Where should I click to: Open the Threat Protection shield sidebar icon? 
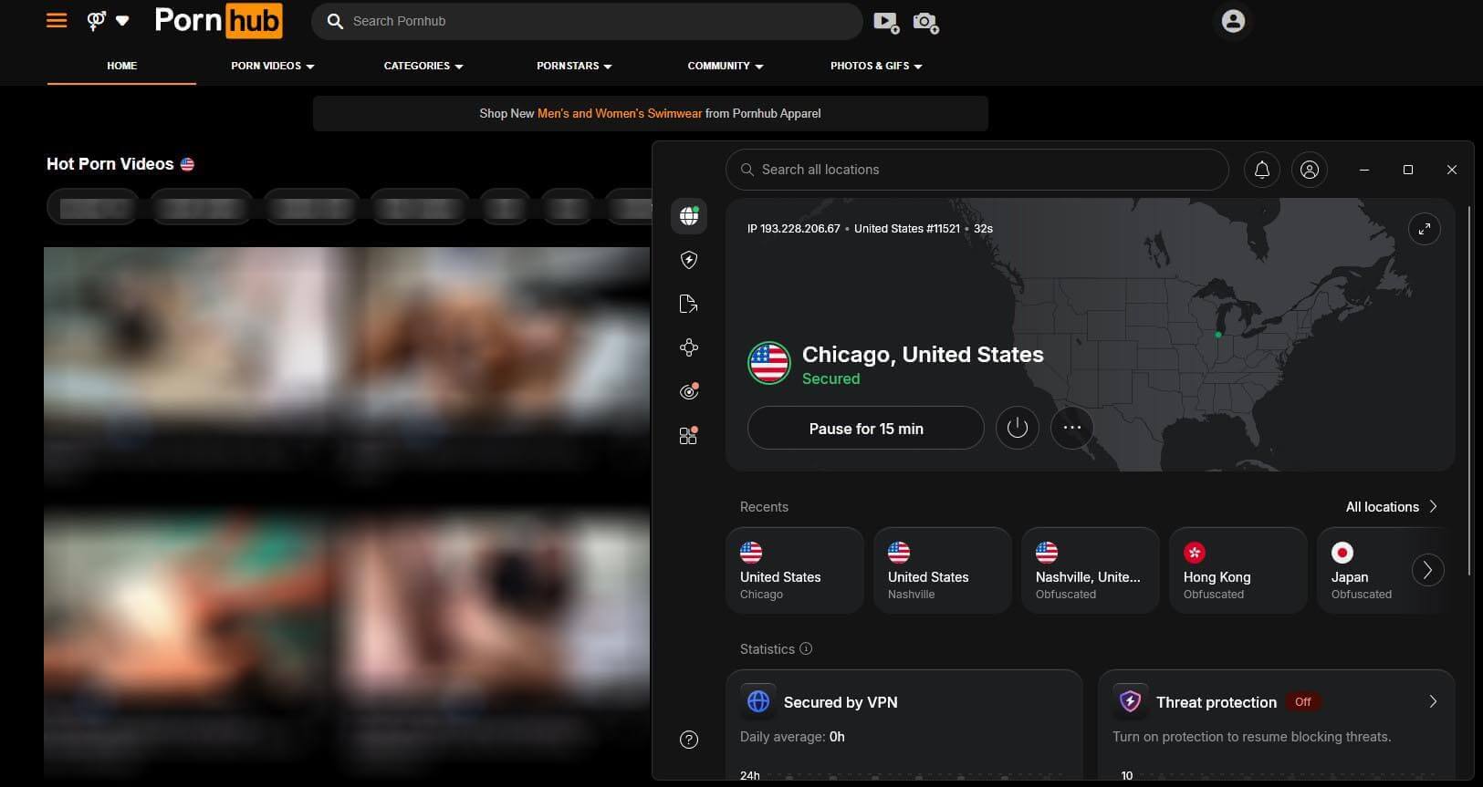(689, 260)
